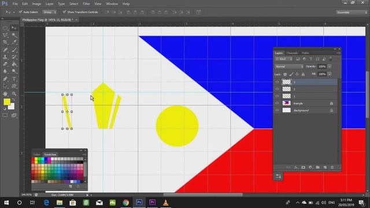Hide layer 2 with eye icon
Screen dimensions: 370x208
coord(277,89)
